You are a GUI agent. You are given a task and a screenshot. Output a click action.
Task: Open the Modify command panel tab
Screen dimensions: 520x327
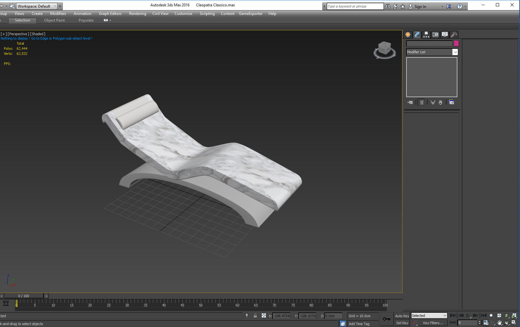pyautogui.click(x=417, y=35)
